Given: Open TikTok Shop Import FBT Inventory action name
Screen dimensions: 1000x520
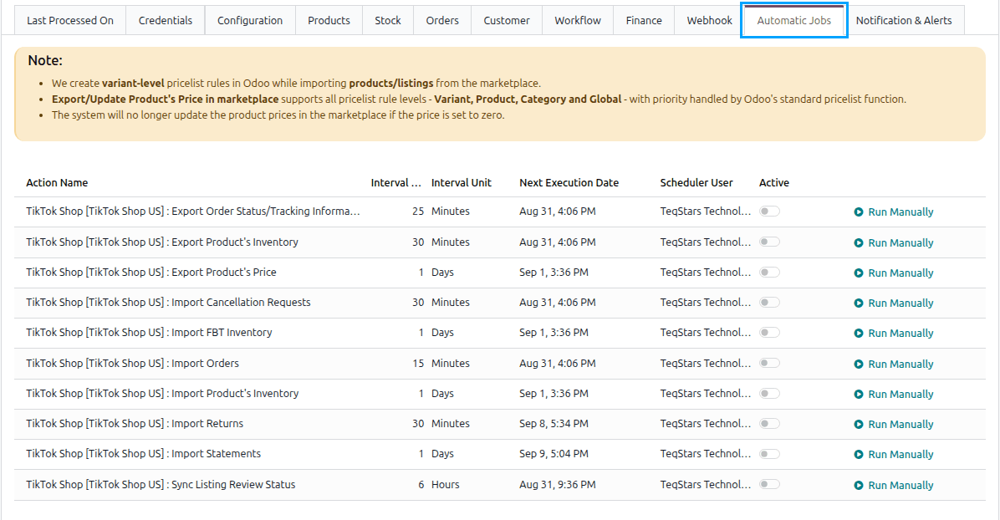Looking at the screenshot, I should (149, 333).
